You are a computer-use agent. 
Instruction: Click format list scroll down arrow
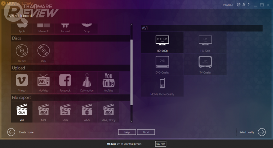132,121
